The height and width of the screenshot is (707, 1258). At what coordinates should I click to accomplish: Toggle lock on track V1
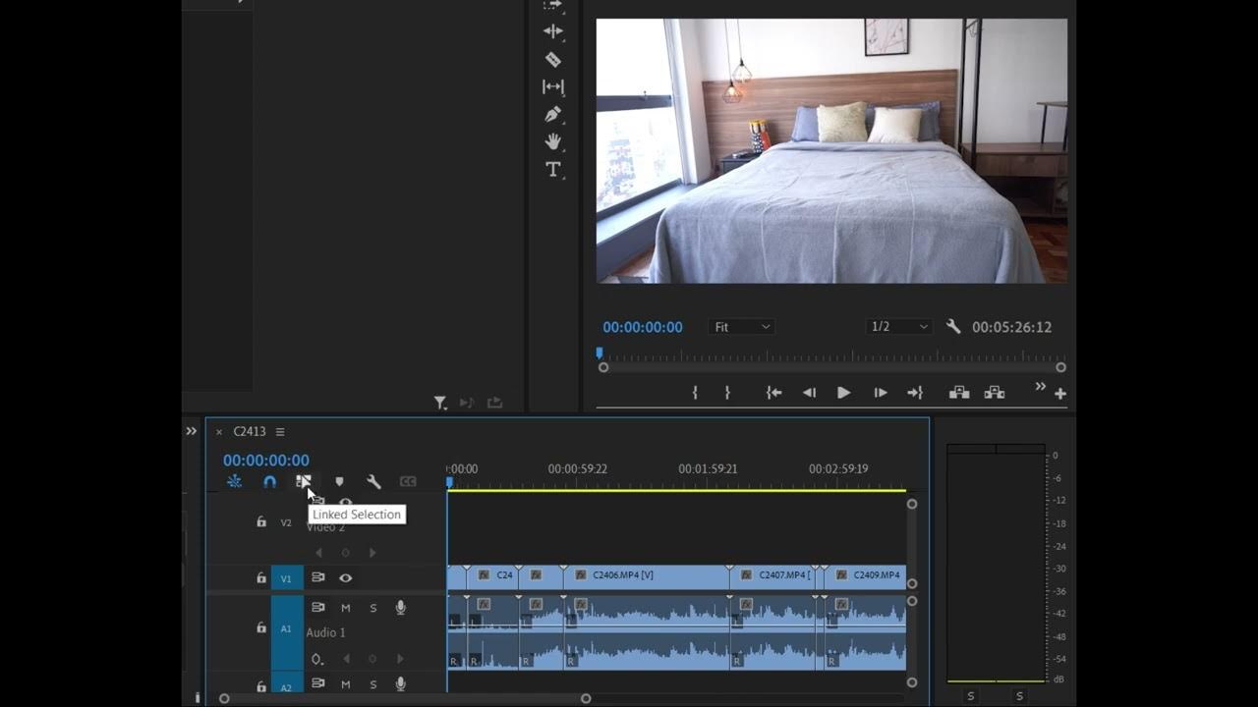click(x=261, y=578)
